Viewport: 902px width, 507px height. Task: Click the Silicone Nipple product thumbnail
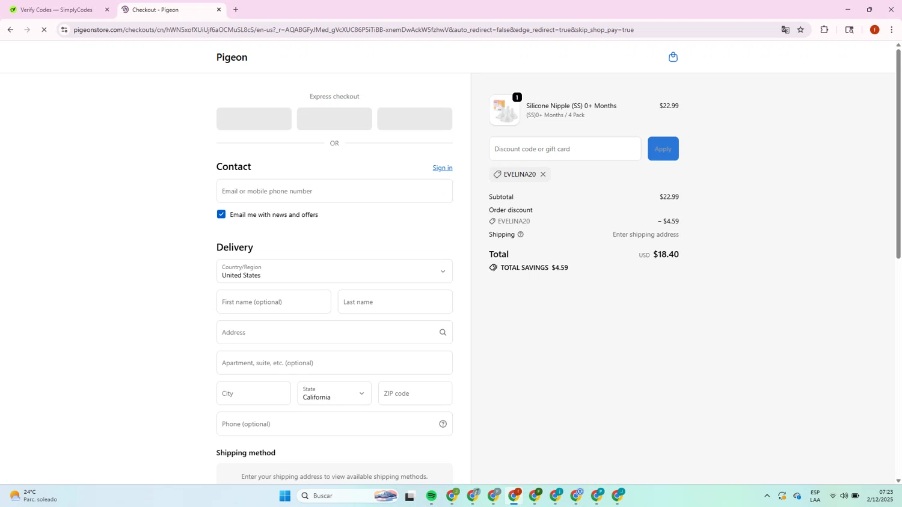[x=505, y=110]
